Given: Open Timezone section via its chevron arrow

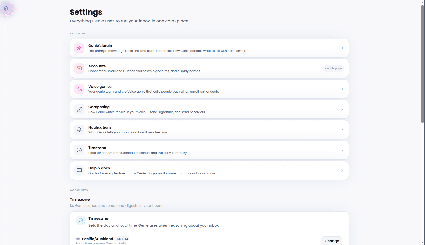Looking at the screenshot, I should (x=342, y=150).
